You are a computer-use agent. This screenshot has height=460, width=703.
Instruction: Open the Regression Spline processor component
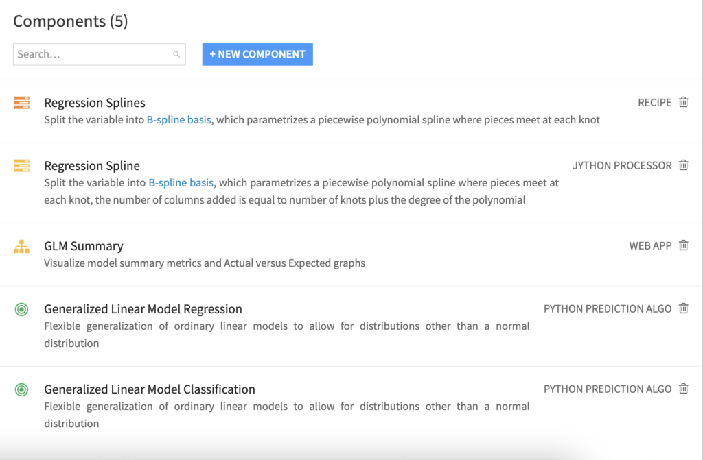92,166
